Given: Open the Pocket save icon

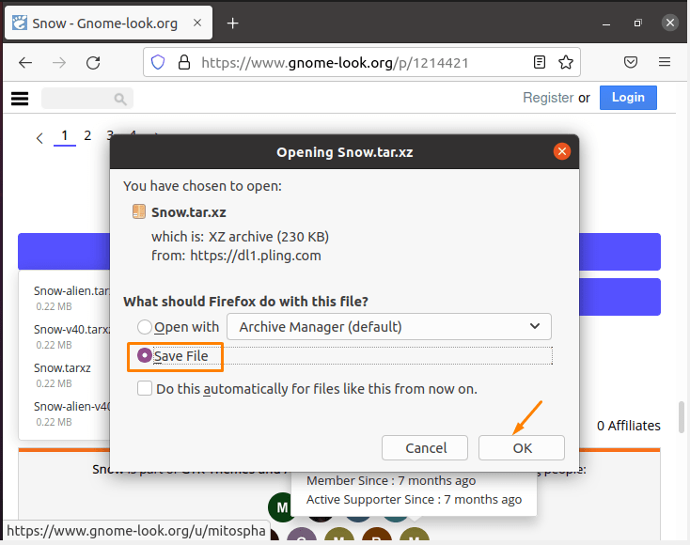Looking at the screenshot, I should tap(631, 62).
